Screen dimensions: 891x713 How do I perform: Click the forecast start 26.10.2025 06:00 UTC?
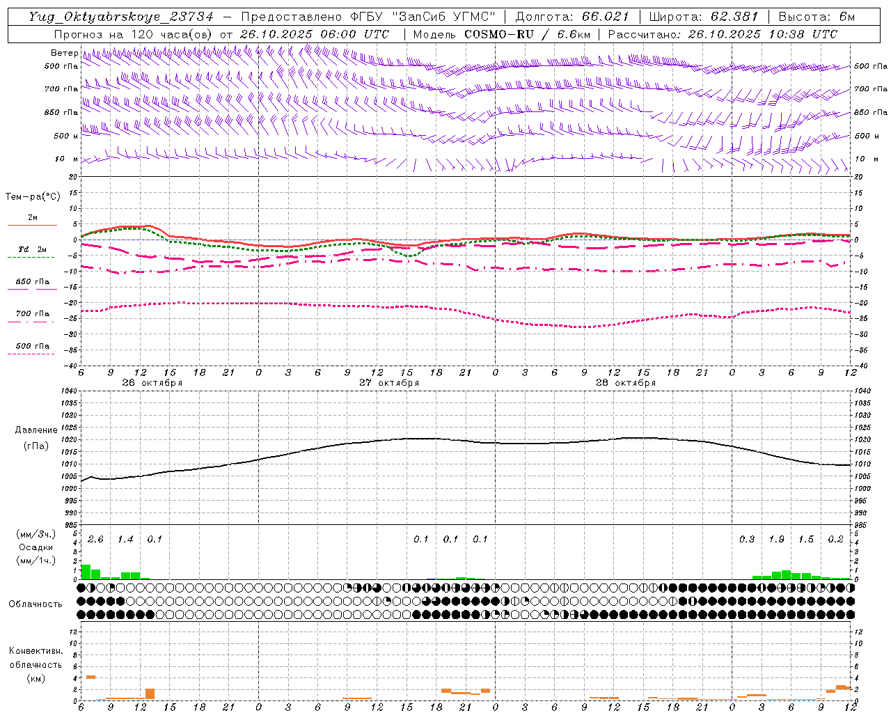pos(314,34)
